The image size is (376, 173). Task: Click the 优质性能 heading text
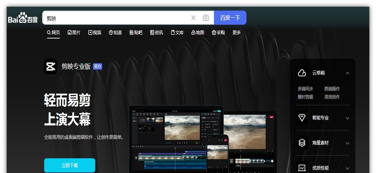click(x=320, y=168)
